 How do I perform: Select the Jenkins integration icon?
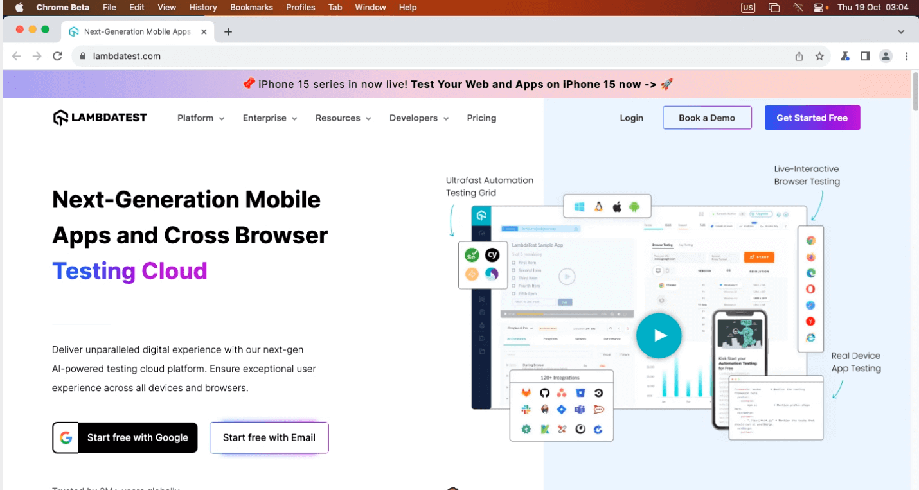point(544,410)
